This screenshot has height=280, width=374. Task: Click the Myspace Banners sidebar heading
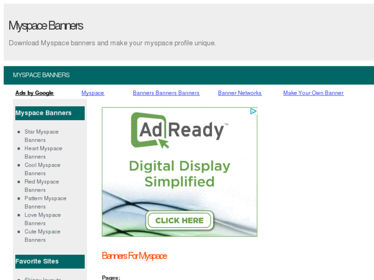[50, 113]
